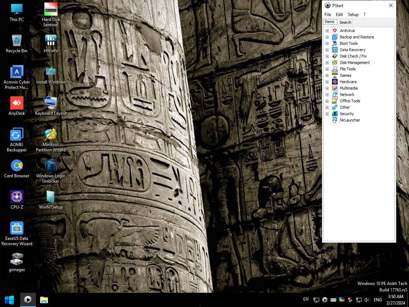Open the Windows Start menu
The width and height of the screenshot is (409, 307).
click(10, 300)
